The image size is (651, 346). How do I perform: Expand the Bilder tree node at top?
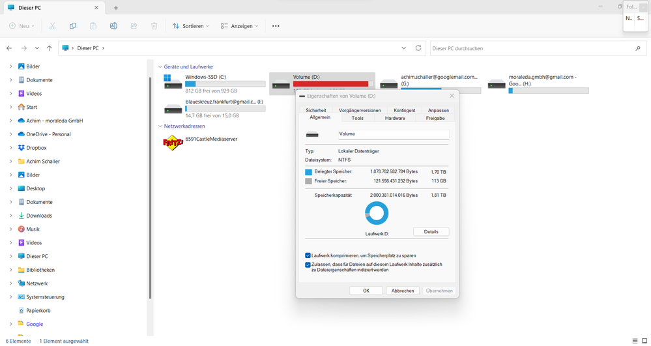[11, 66]
